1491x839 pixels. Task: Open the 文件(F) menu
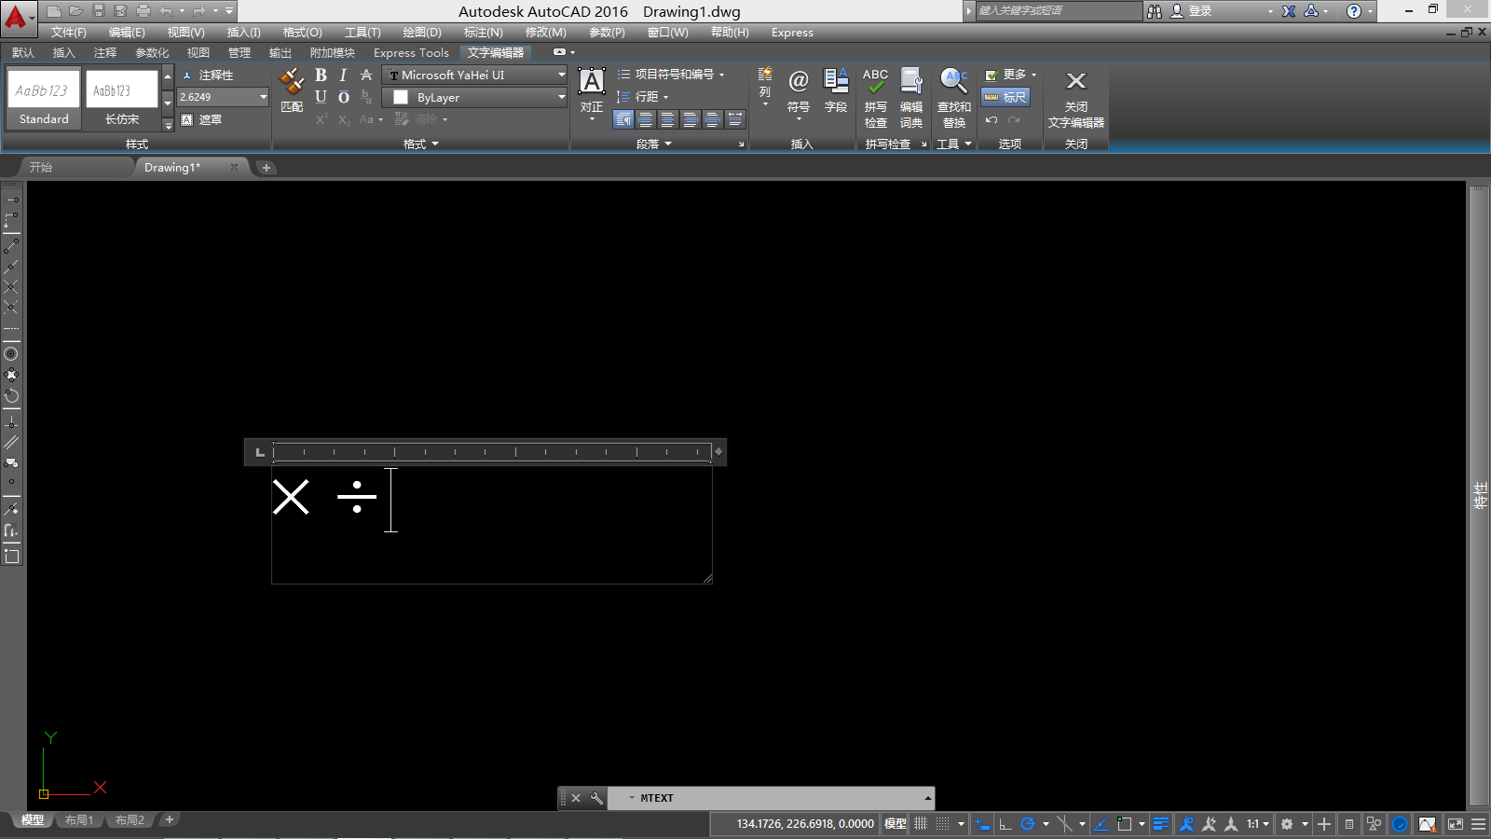pos(69,32)
